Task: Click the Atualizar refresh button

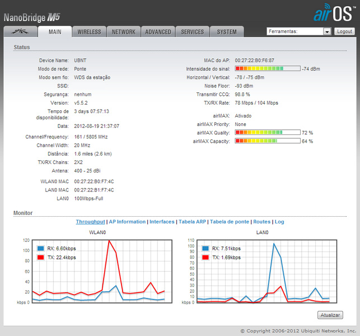Action: coord(330,315)
